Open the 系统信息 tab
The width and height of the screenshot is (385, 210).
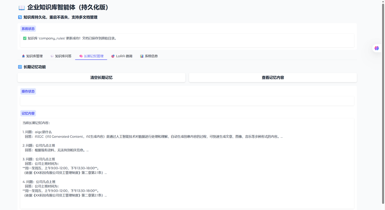[x=149, y=56]
